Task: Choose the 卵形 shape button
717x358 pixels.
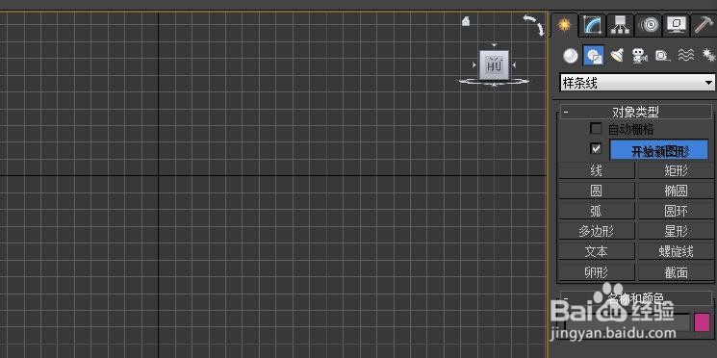Action: tap(597, 272)
